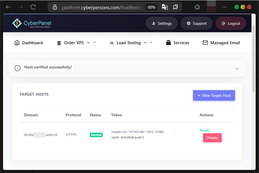Screen dimensions: 259x173
Task: Open the Settings button in header
Action: coord(162,23)
